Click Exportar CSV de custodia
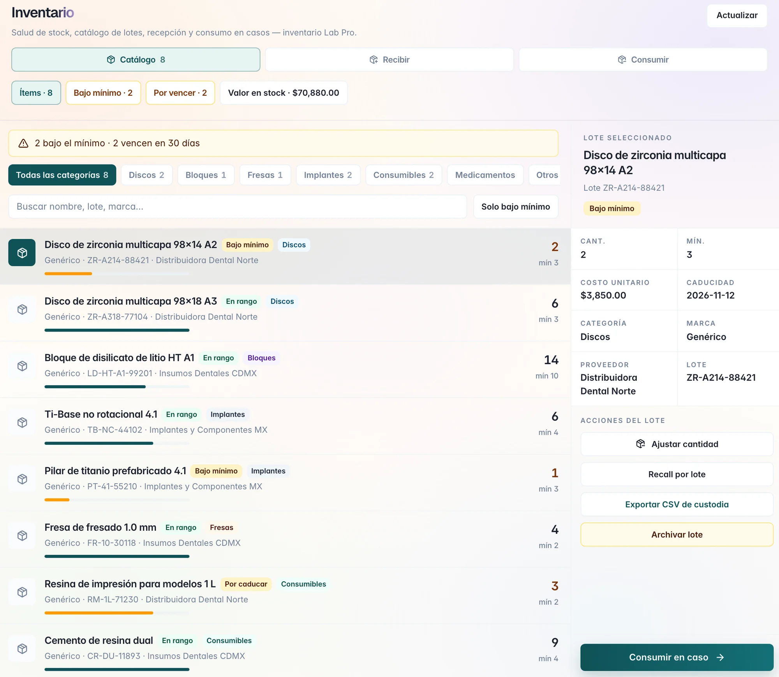The image size is (779, 677). [x=677, y=504]
